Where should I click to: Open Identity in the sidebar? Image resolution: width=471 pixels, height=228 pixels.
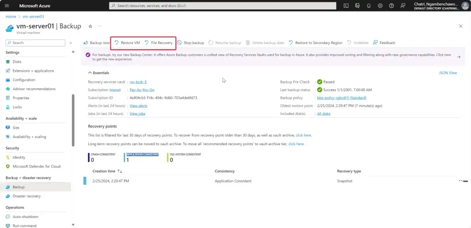pyautogui.click(x=18, y=157)
